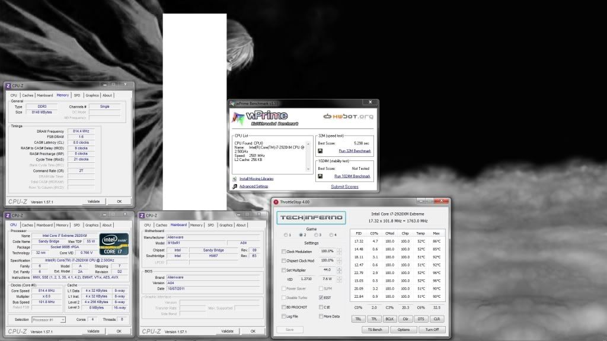Open the TS Bench button in ThrottleStop
The height and width of the screenshot is (341, 607).
tap(375, 330)
